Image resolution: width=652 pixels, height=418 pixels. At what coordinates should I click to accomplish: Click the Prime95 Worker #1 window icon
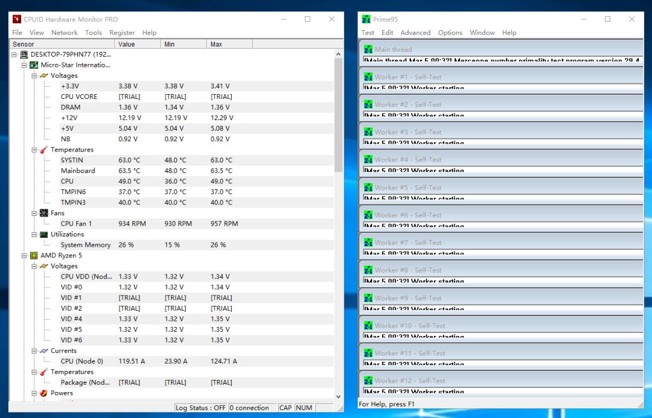coord(368,77)
